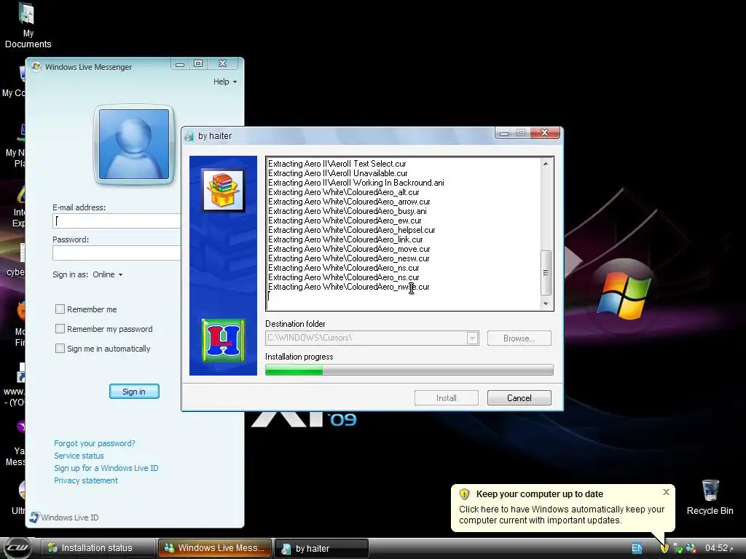Click the Start orb on the taskbar
This screenshot has height=559, width=746.
click(18, 547)
